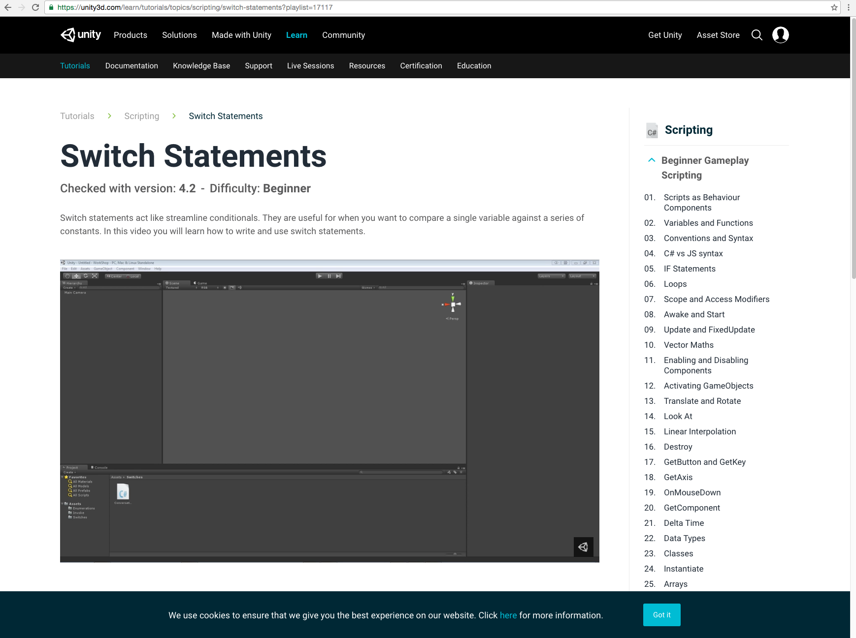Open the Products menu
Viewport: 856px width, 638px height.
131,35
